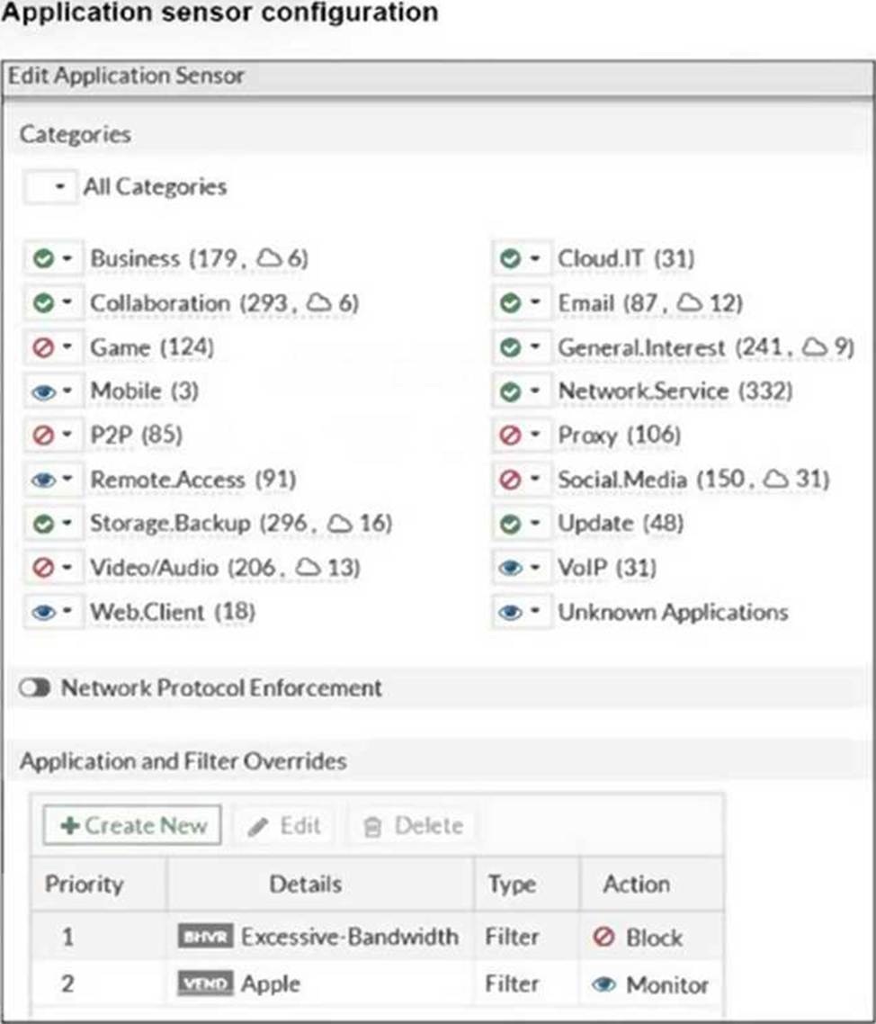Toggle the eye icon for Unknown Applications
The width and height of the screenshot is (876, 1024).
click(510, 612)
